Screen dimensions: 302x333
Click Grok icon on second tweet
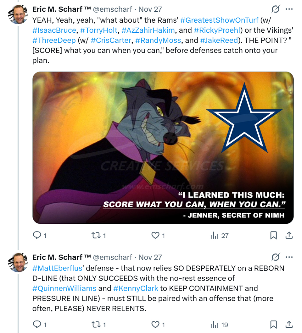point(276,257)
